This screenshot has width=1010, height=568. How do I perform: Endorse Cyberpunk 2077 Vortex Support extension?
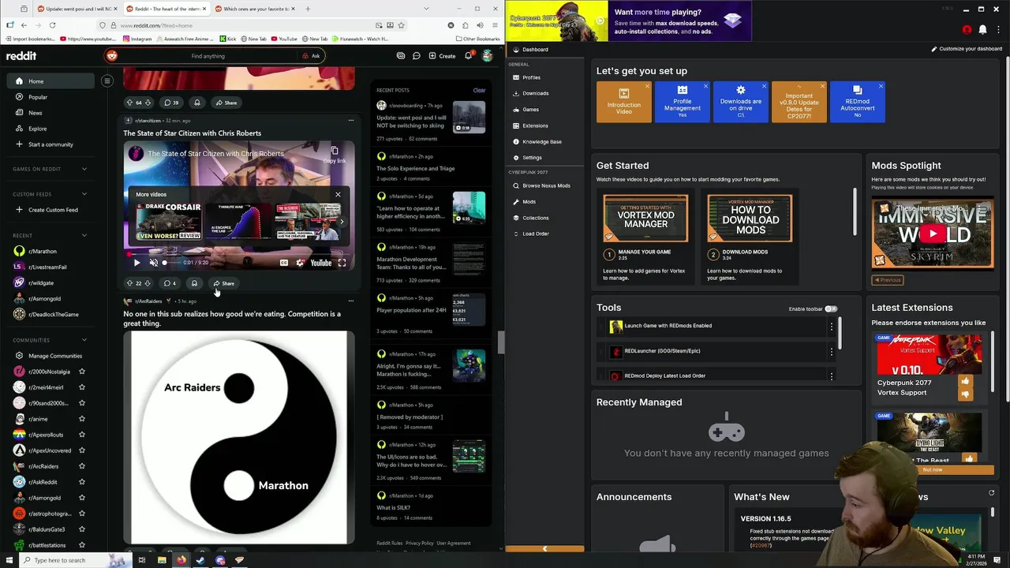965,382
